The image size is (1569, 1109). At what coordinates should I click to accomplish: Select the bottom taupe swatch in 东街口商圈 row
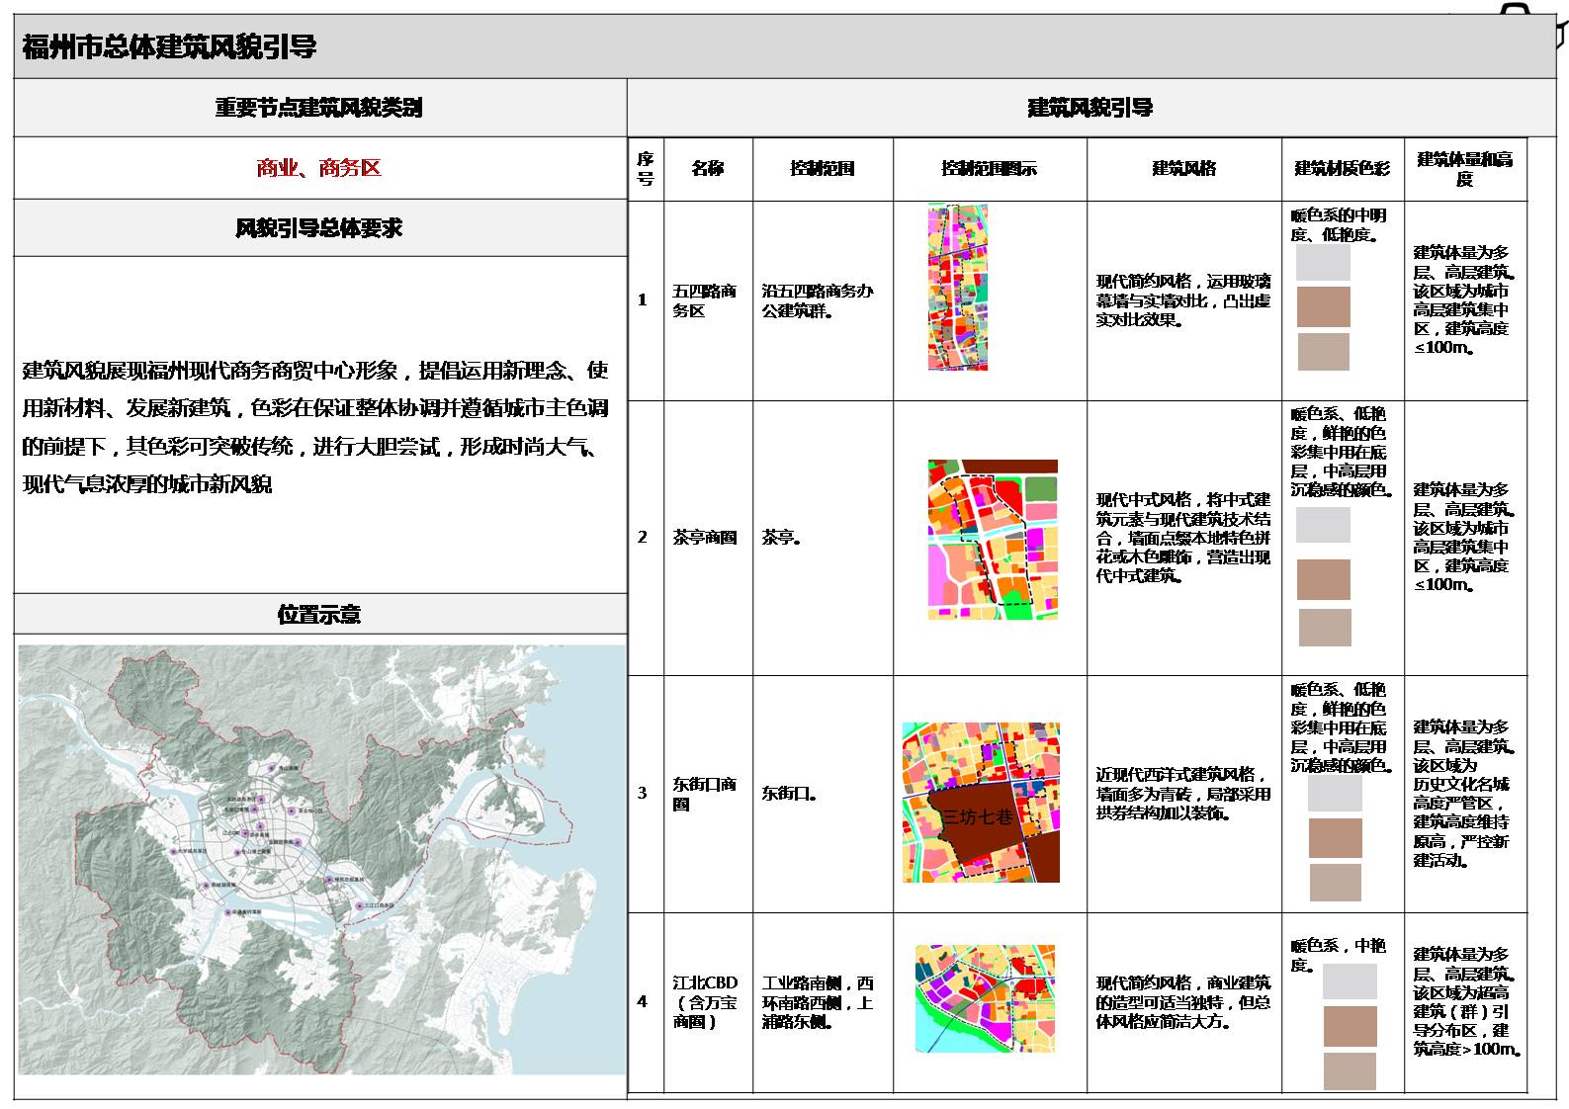click(x=1335, y=883)
